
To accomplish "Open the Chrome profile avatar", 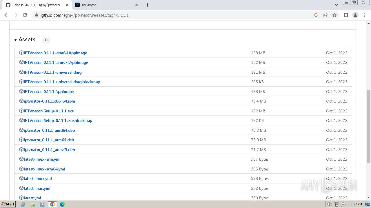I will point(355,15).
